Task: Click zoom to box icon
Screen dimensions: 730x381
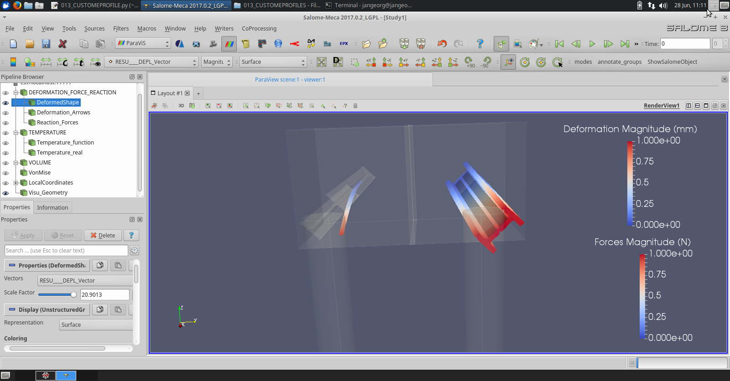Action: tap(355, 62)
